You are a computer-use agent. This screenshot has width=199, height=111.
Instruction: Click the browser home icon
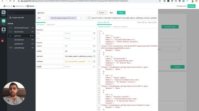click(14, 1)
